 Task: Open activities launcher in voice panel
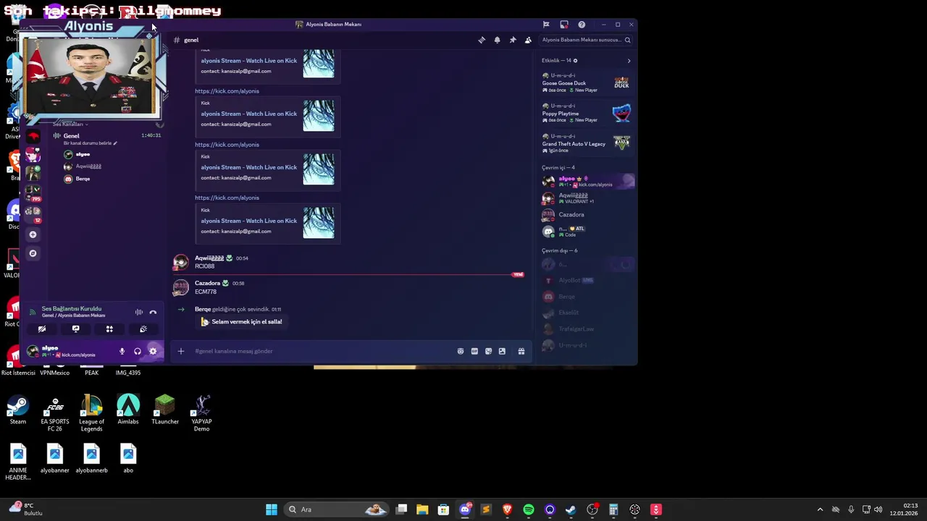(109, 329)
